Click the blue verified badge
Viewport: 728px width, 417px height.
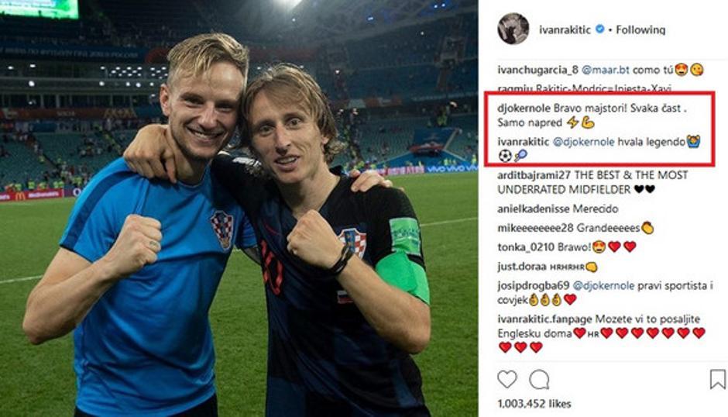(x=599, y=29)
